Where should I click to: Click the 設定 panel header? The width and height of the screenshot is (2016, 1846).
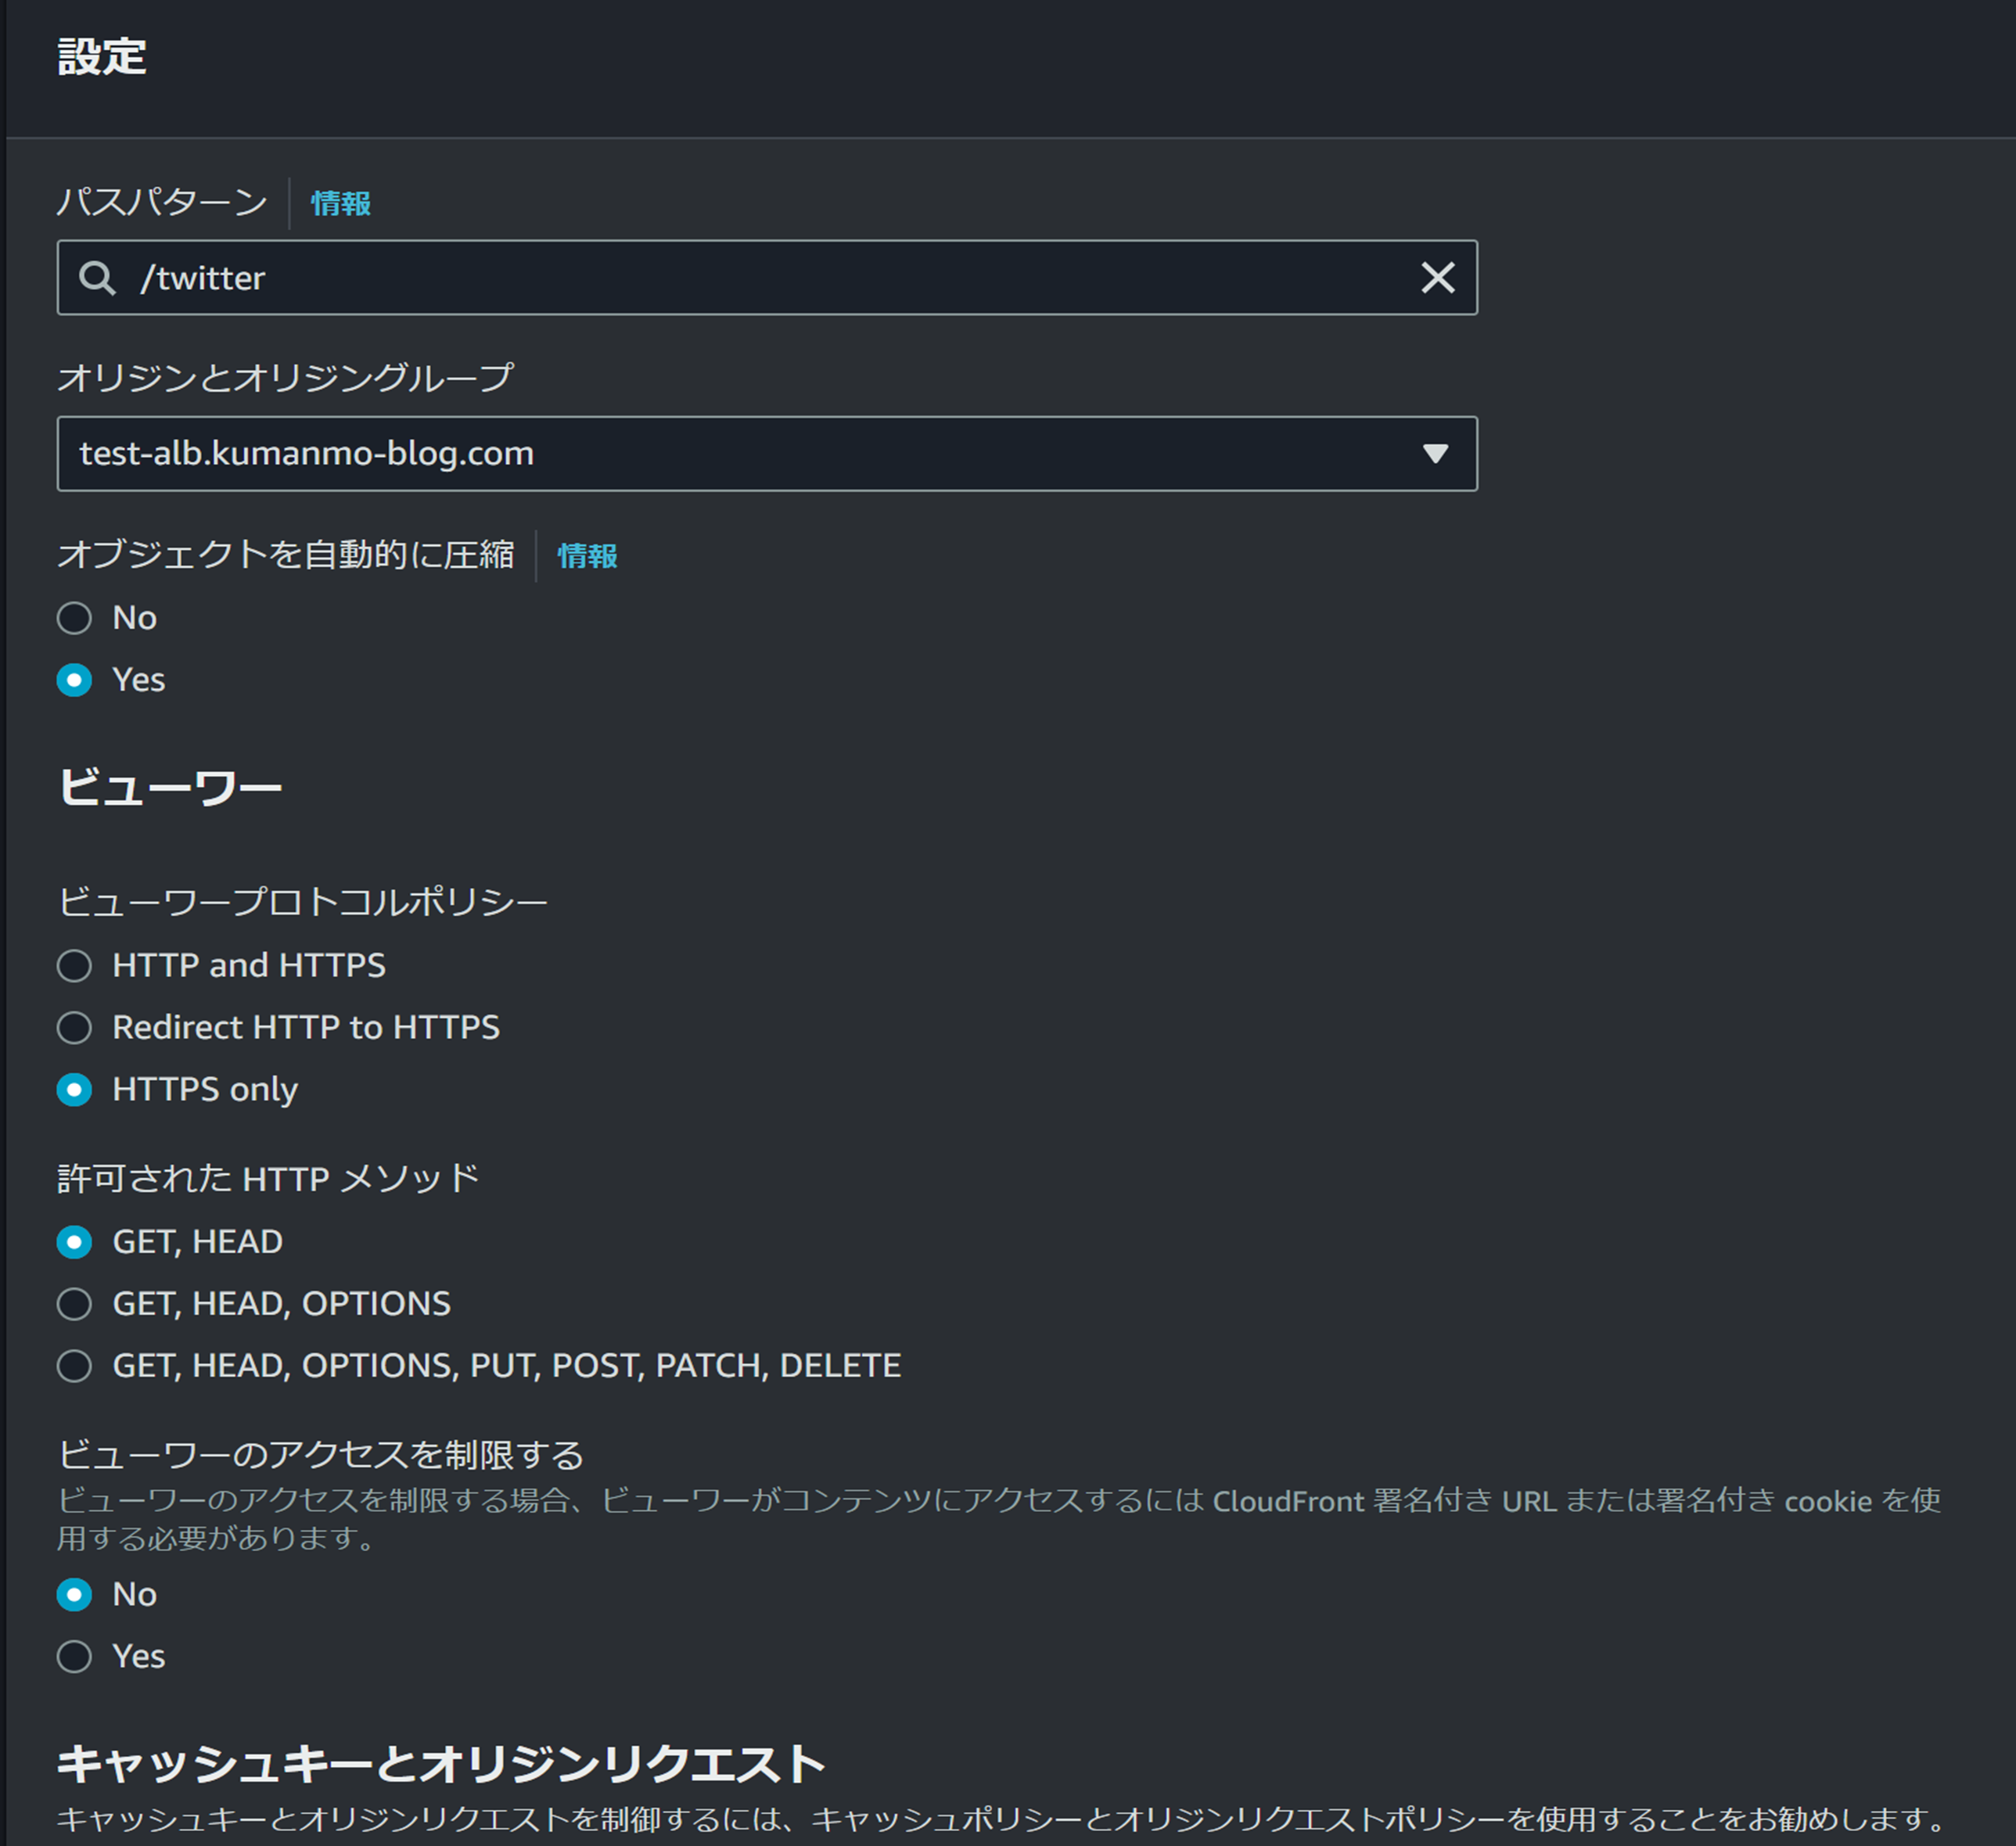pyautogui.click(x=102, y=57)
